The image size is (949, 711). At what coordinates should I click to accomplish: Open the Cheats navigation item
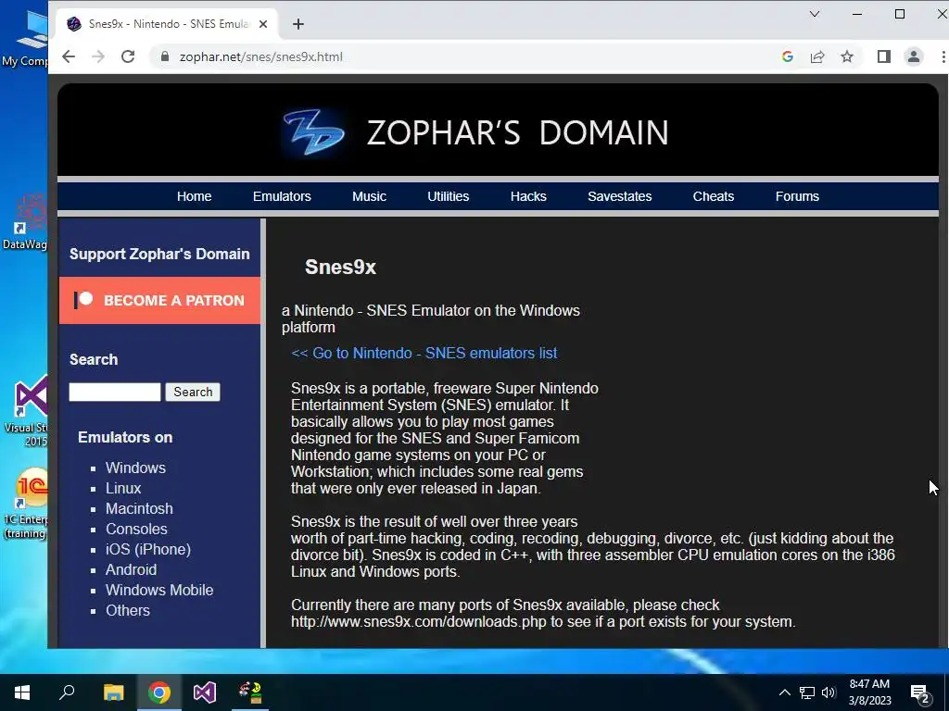click(x=714, y=196)
